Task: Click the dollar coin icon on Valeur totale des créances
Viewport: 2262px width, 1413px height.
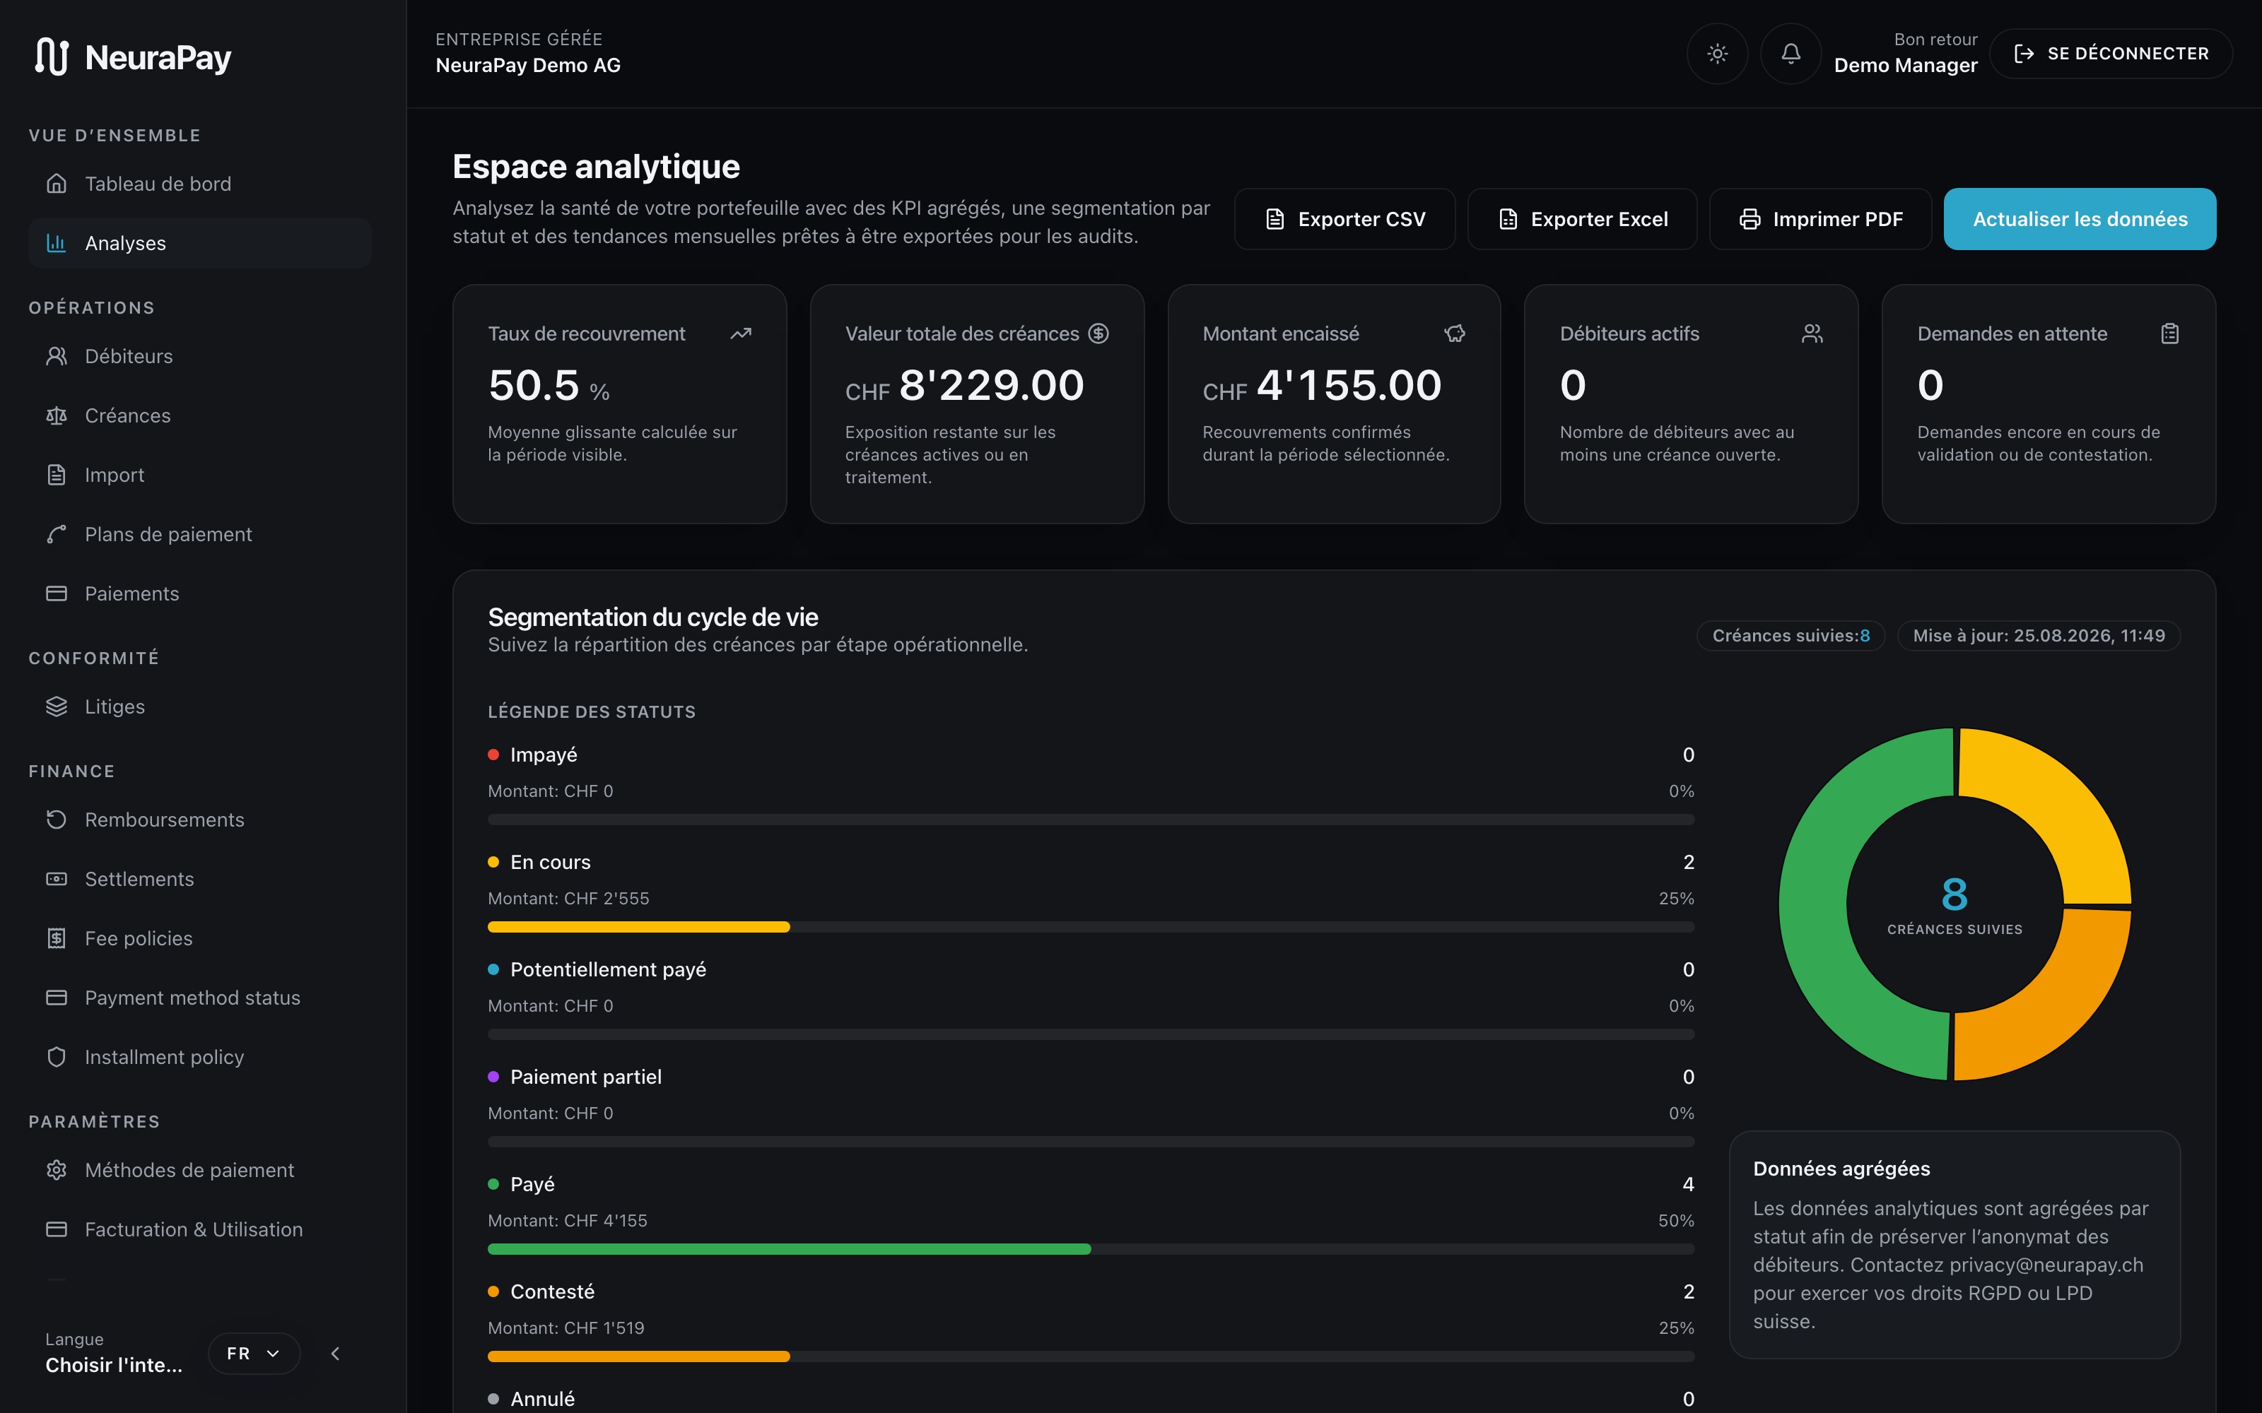Action: [x=1098, y=333]
